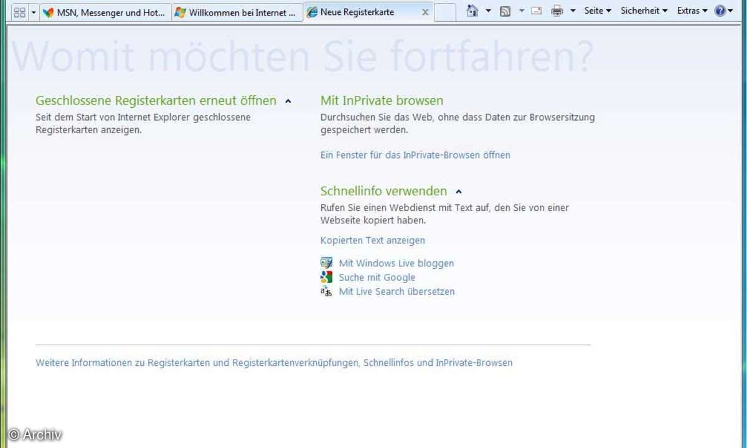Click the Windows Live blog icon
Image resolution: width=747 pixels, height=448 pixels.
pos(326,263)
